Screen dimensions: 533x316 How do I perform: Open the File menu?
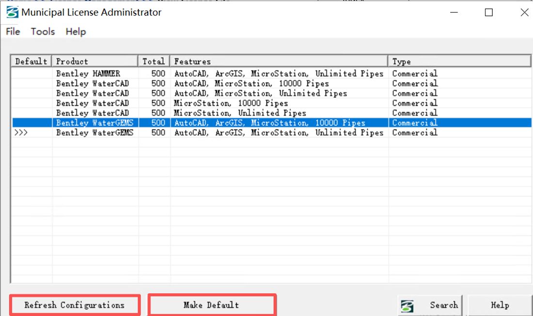pos(13,31)
